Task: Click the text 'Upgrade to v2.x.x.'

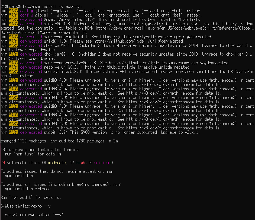Action: [x=180, y=132]
